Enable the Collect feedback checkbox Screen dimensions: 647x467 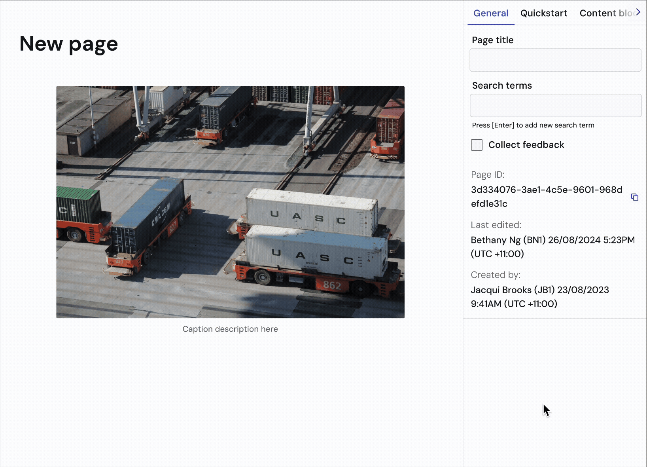[477, 145]
